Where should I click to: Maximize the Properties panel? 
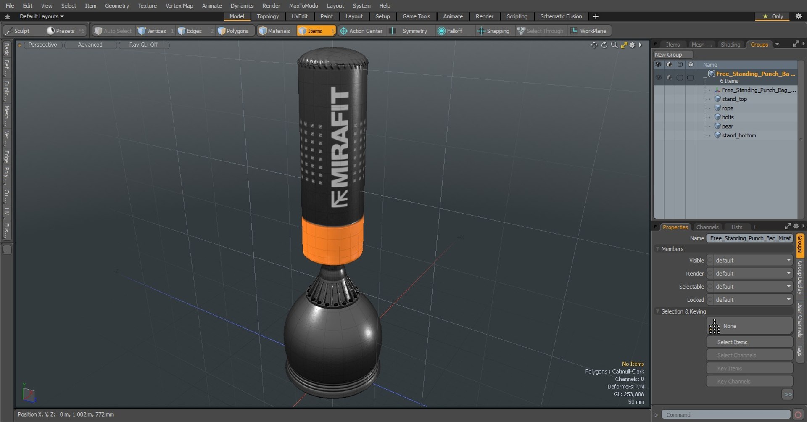click(x=788, y=226)
